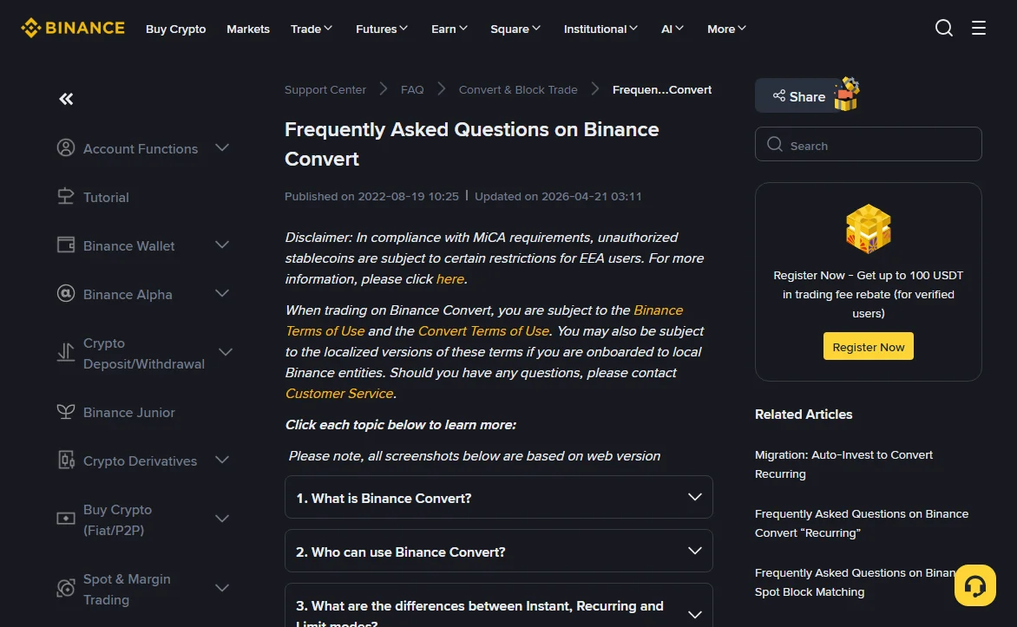Open the header search magnifier icon

coord(944,28)
